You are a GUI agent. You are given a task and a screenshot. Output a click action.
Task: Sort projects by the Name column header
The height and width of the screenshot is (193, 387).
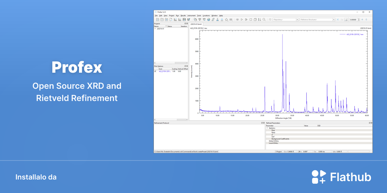pos(160,26)
